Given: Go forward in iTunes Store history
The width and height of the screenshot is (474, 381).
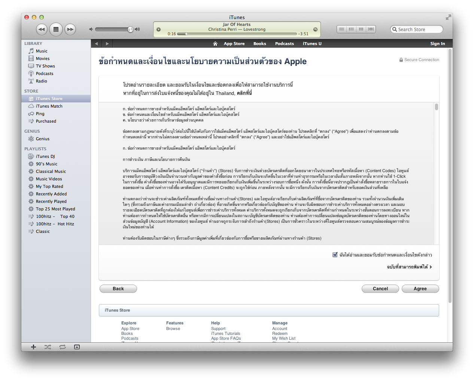Looking at the screenshot, I should (x=107, y=43).
